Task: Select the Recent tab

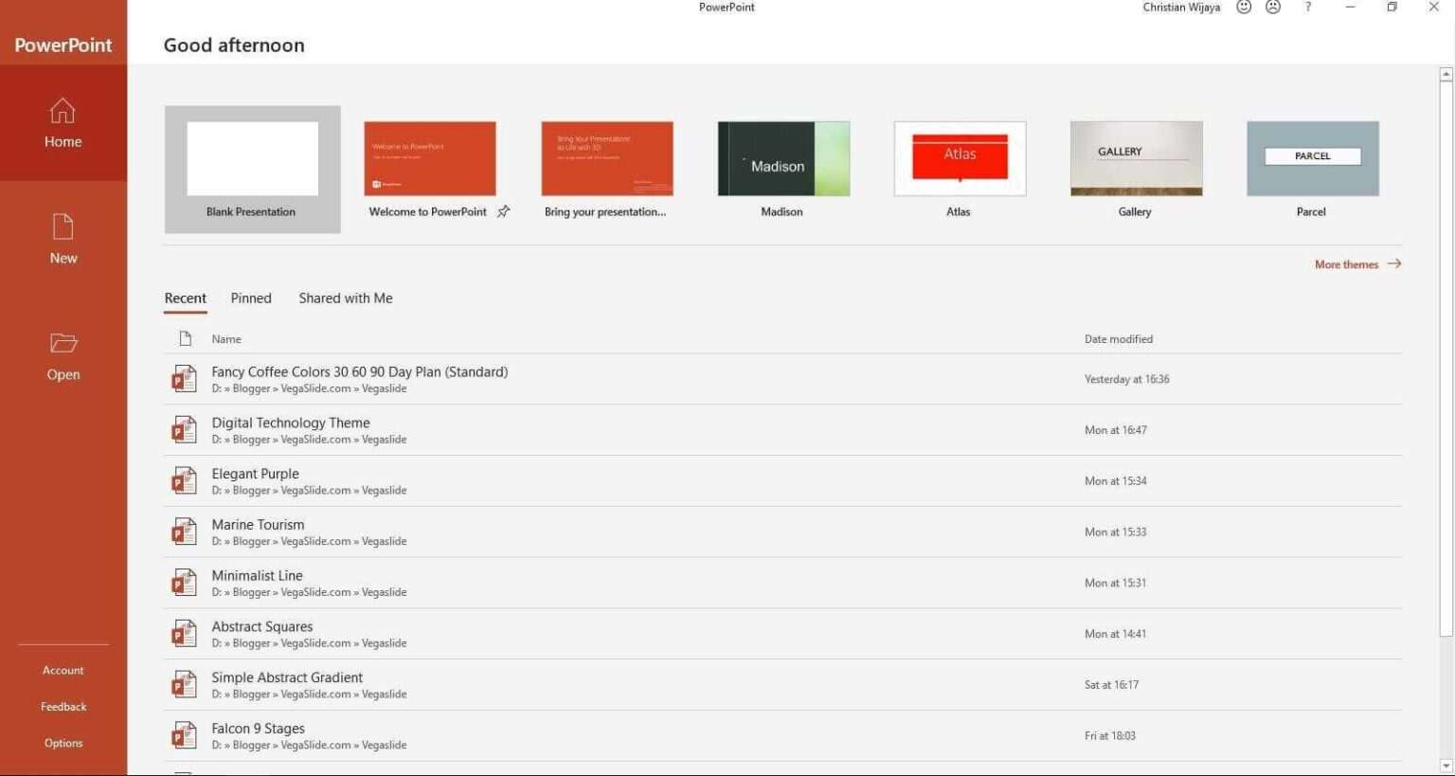Action: tap(185, 298)
